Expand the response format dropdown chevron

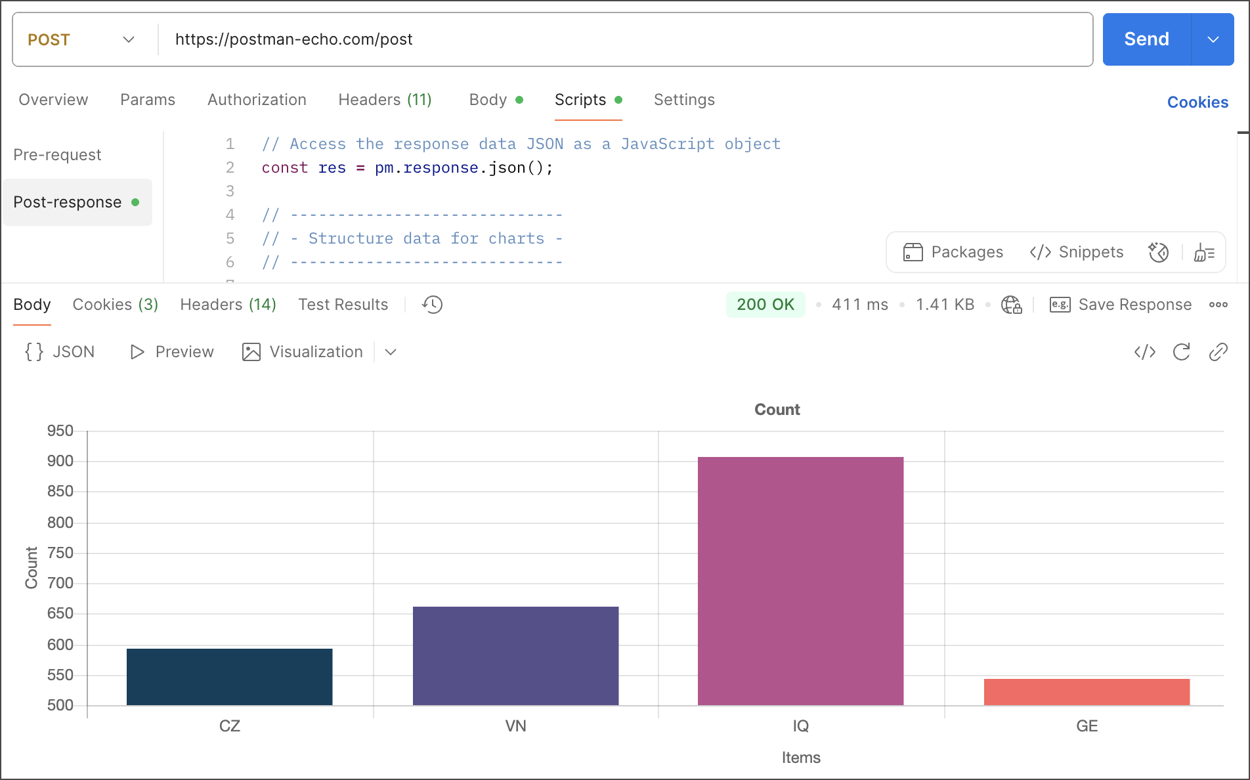[391, 352]
